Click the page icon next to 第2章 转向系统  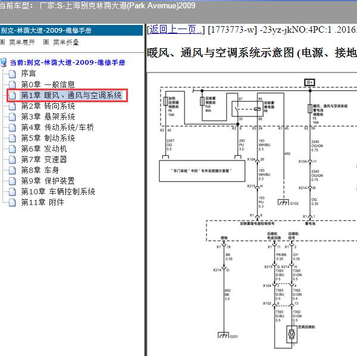pos(12,106)
